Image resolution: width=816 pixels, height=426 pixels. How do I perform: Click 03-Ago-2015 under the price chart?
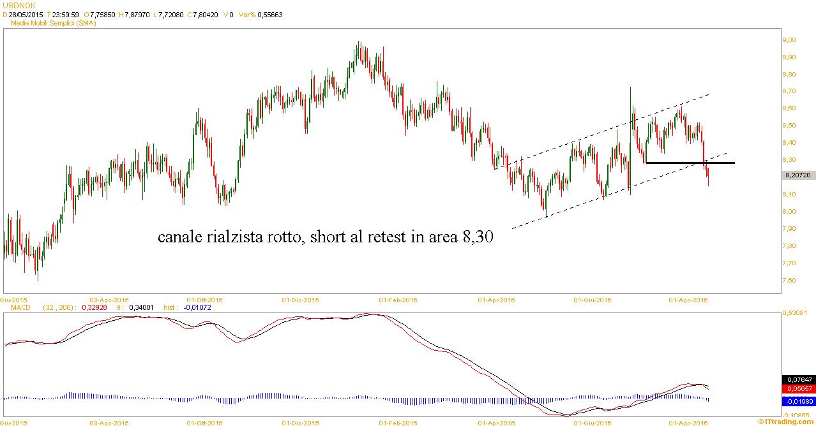(x=109, y=299)
